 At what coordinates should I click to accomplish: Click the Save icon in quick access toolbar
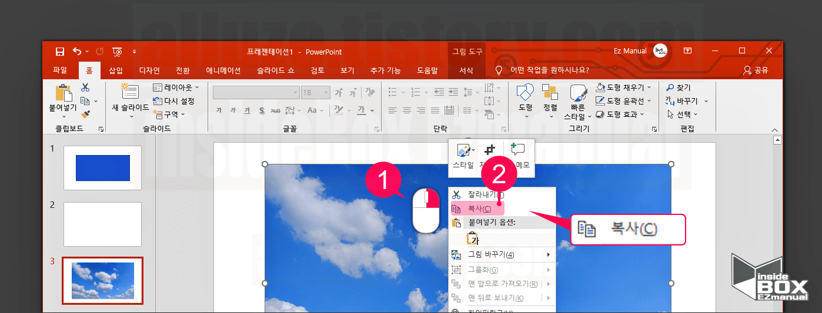coord(60,52)
